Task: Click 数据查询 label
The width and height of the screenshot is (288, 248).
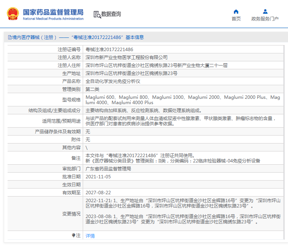Action: pos(111,14)
